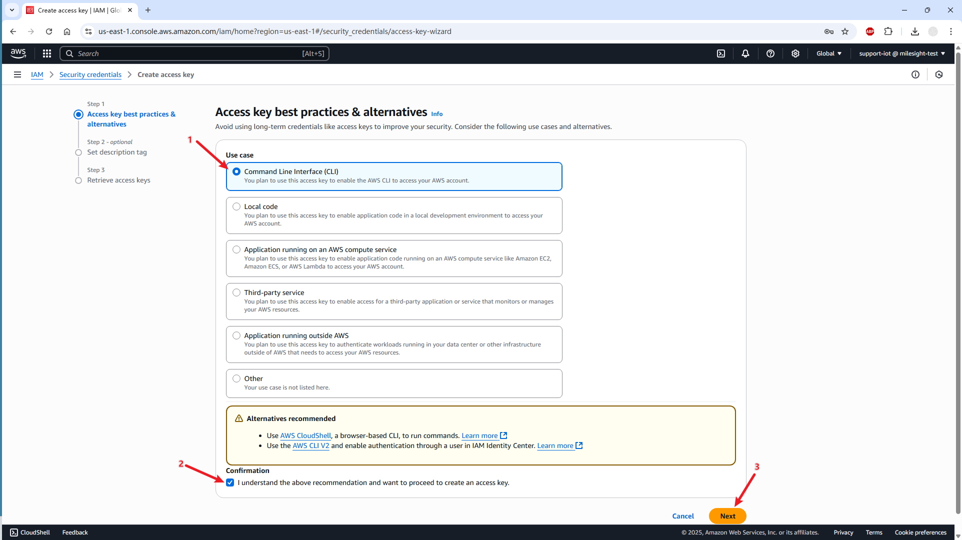Open the help question mark icon
The width and height of the screenshot is (962, 540).
coord(770,53)
